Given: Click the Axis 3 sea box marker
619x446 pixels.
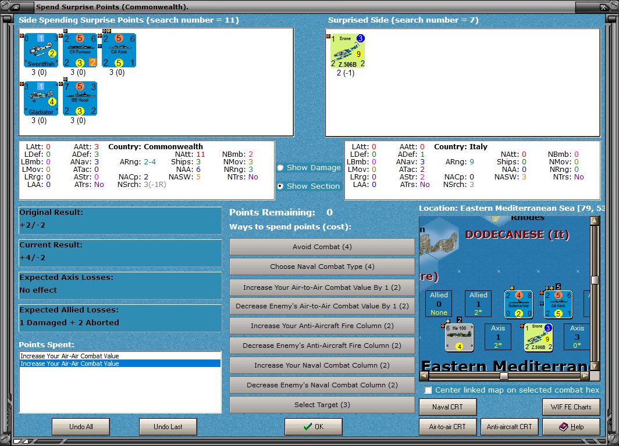Looking at the screenshot, I should pyautogui.click(x=577, y=336).
